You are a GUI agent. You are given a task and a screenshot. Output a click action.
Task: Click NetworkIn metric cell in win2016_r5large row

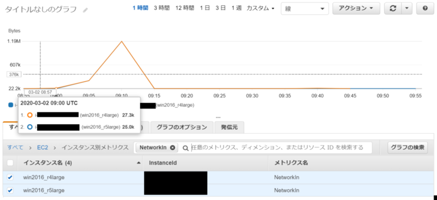tap(286, 191)
